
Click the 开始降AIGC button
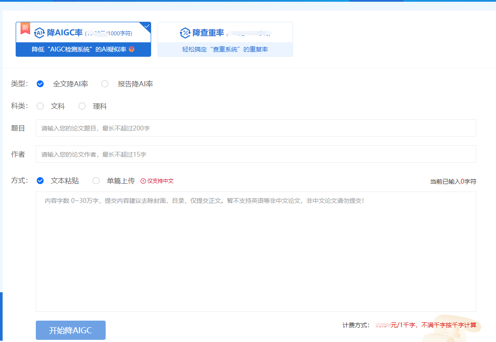[71, 330]
